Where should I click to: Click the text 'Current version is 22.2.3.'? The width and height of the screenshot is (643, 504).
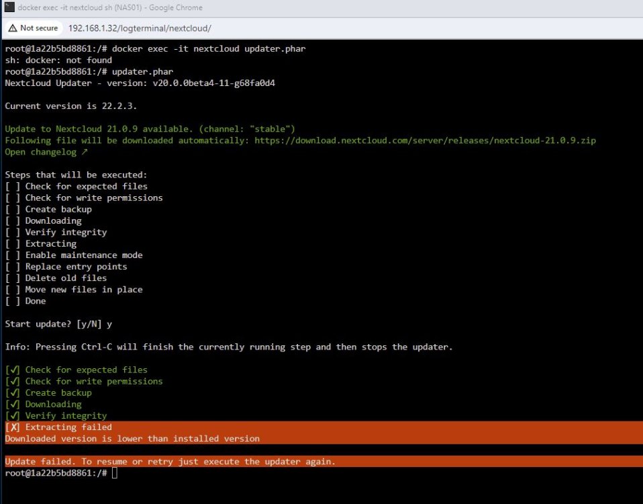pyautogui.click(x=70, y=106)
